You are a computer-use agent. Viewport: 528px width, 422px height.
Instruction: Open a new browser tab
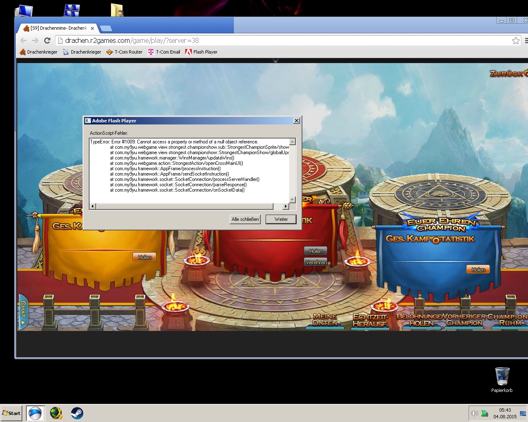pos(106,28)
